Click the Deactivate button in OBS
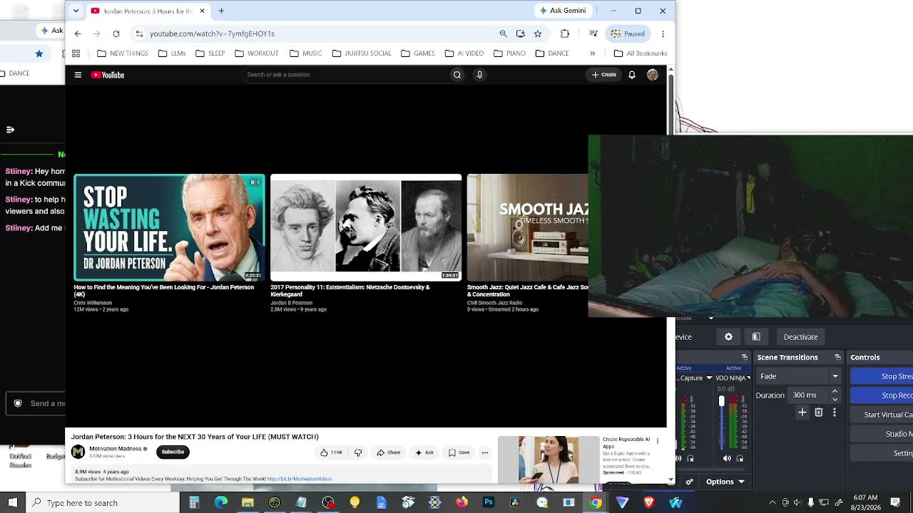This screenshot has width=913, height=513. click(x=800, y=337)
